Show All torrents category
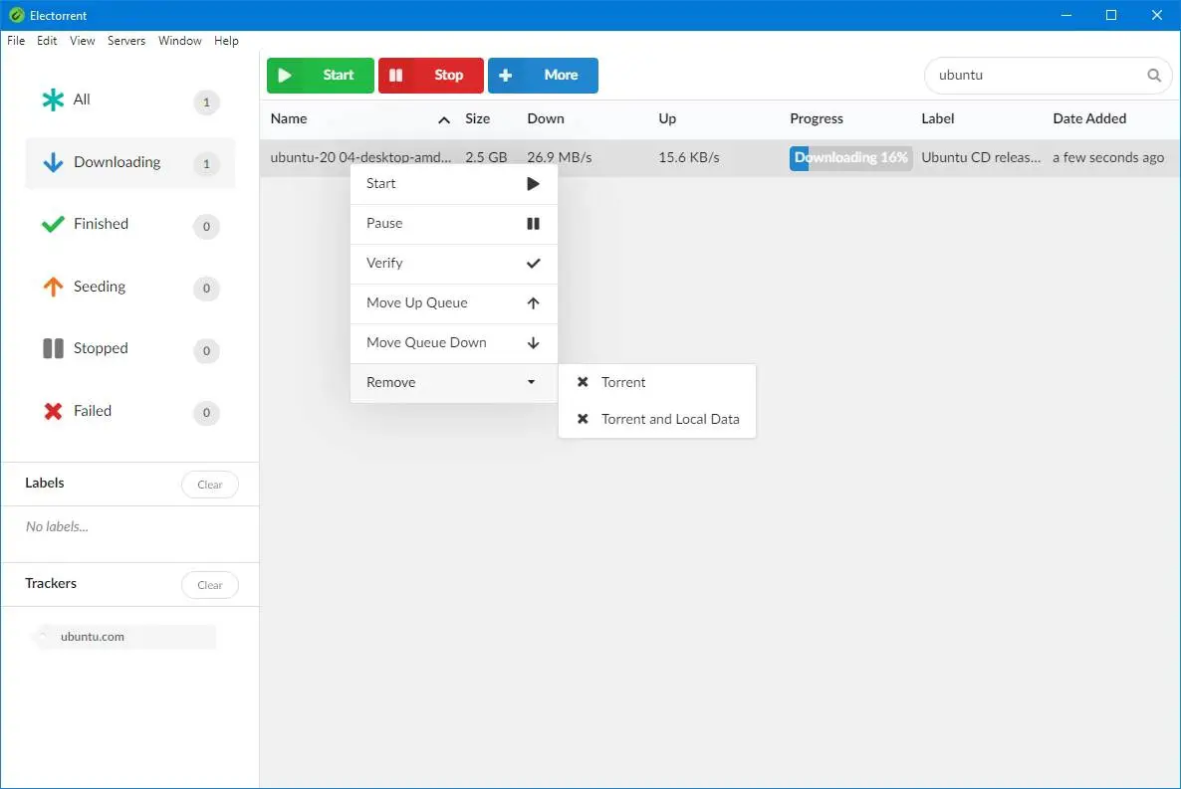 pyautogui.click(x=130, y=100)
